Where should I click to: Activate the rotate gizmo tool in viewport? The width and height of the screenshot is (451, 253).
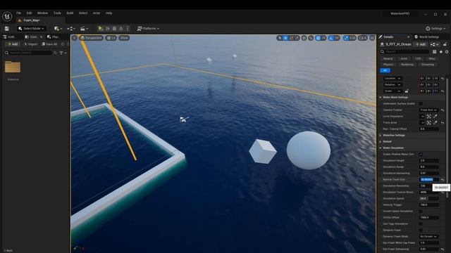point(291,38)
